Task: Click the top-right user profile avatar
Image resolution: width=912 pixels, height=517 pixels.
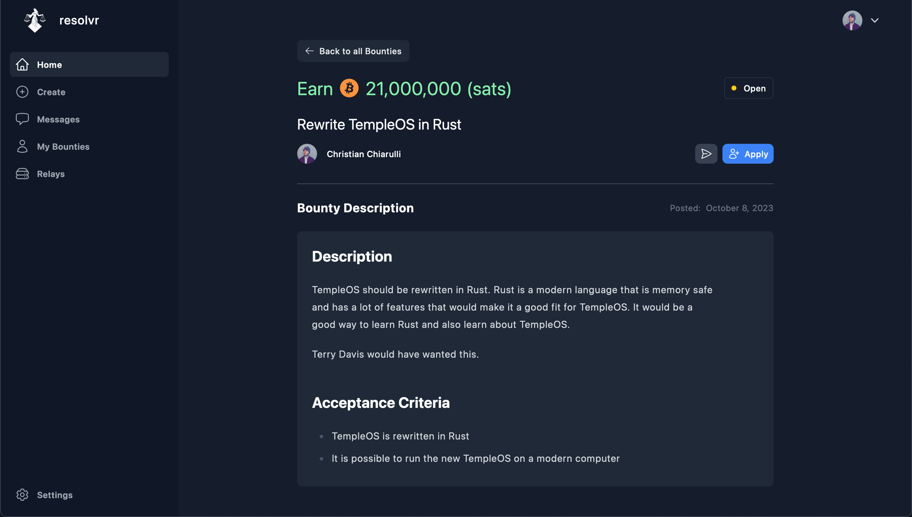Action: point(852,21)
